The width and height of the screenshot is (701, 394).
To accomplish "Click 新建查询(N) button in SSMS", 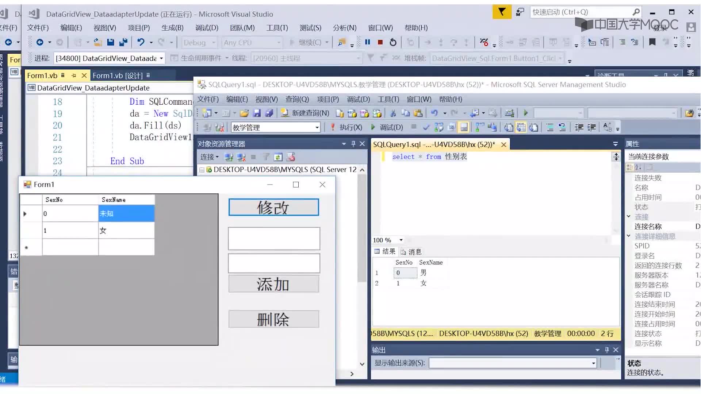I will point(305,113).
